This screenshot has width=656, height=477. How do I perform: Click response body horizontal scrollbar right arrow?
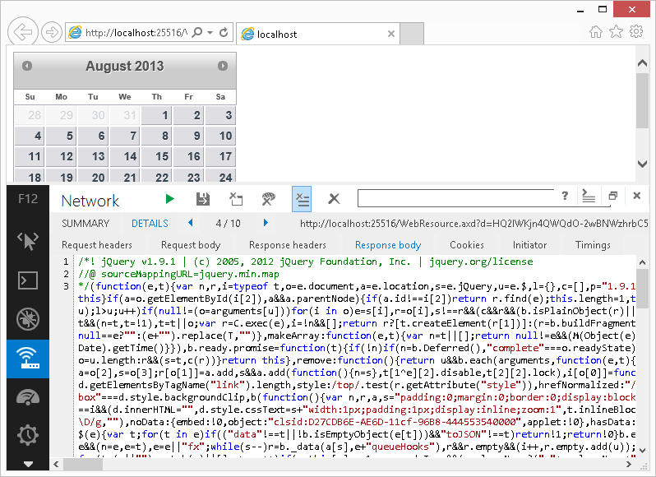(x=628, y=464)
